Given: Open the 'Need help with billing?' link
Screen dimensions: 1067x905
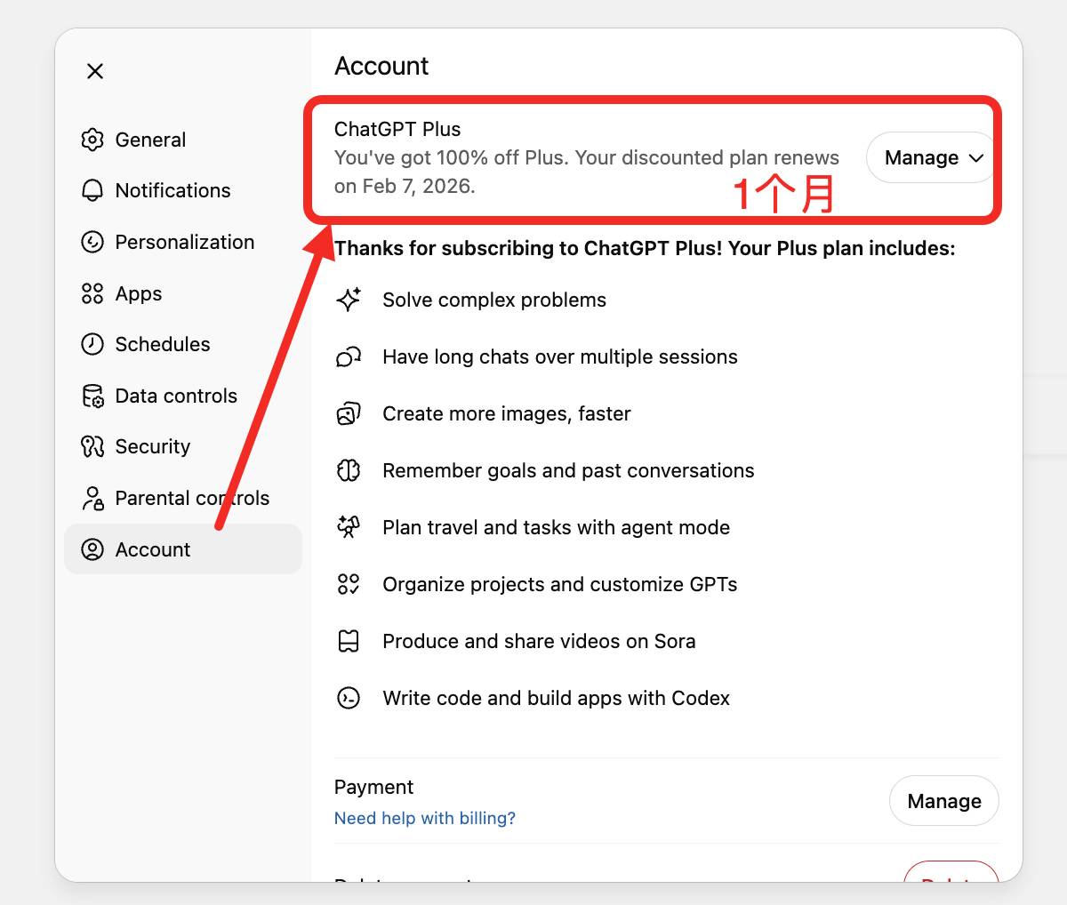Looking at the screenshot, I should click(x=424, y=818).
